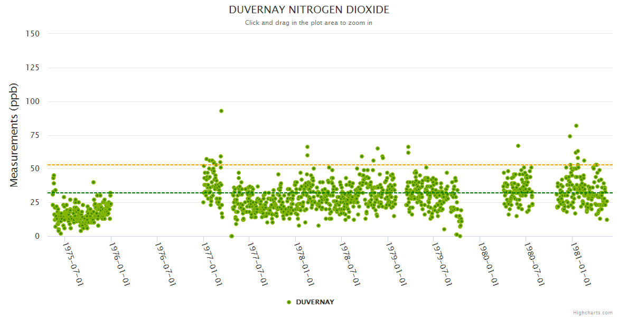Click the green DUVERNAY legend marker
Screen dimensions: 618x317
pyautogui.click(x=288, y=302)
